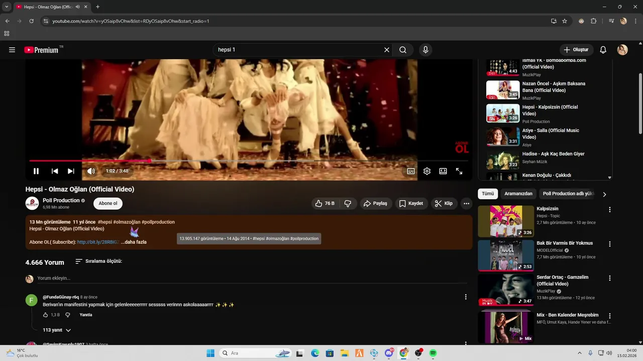Reply to FundaGünay with Yanıtla
This screenshot has width=643, height=361.
pos(86,315)
